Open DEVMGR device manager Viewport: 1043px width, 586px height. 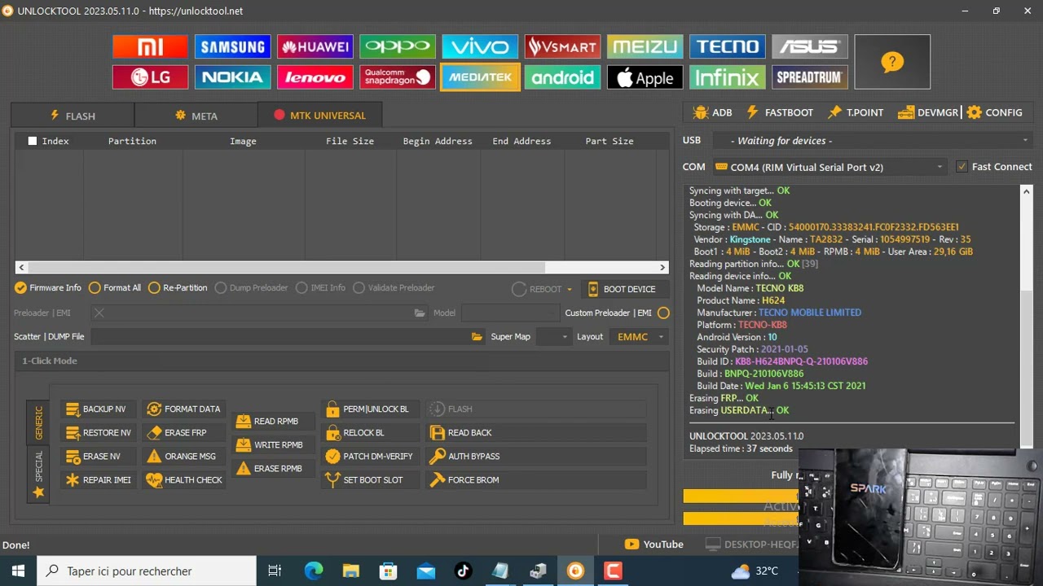(928, 112)
